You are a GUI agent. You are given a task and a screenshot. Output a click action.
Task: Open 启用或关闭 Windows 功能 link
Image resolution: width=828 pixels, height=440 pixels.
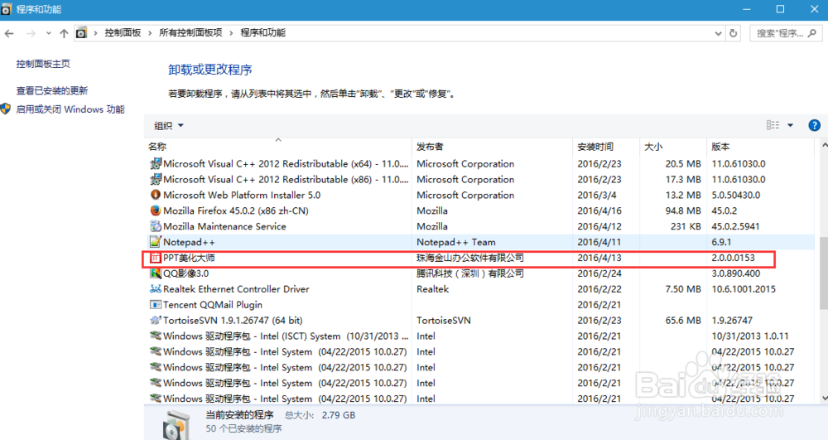pos(70,109)
